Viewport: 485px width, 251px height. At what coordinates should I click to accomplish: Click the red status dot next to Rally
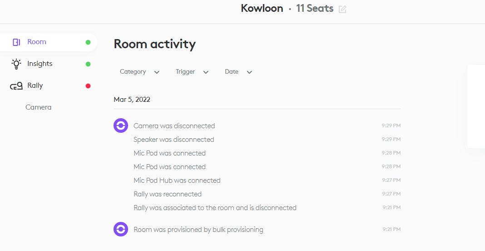click(88, 86)
